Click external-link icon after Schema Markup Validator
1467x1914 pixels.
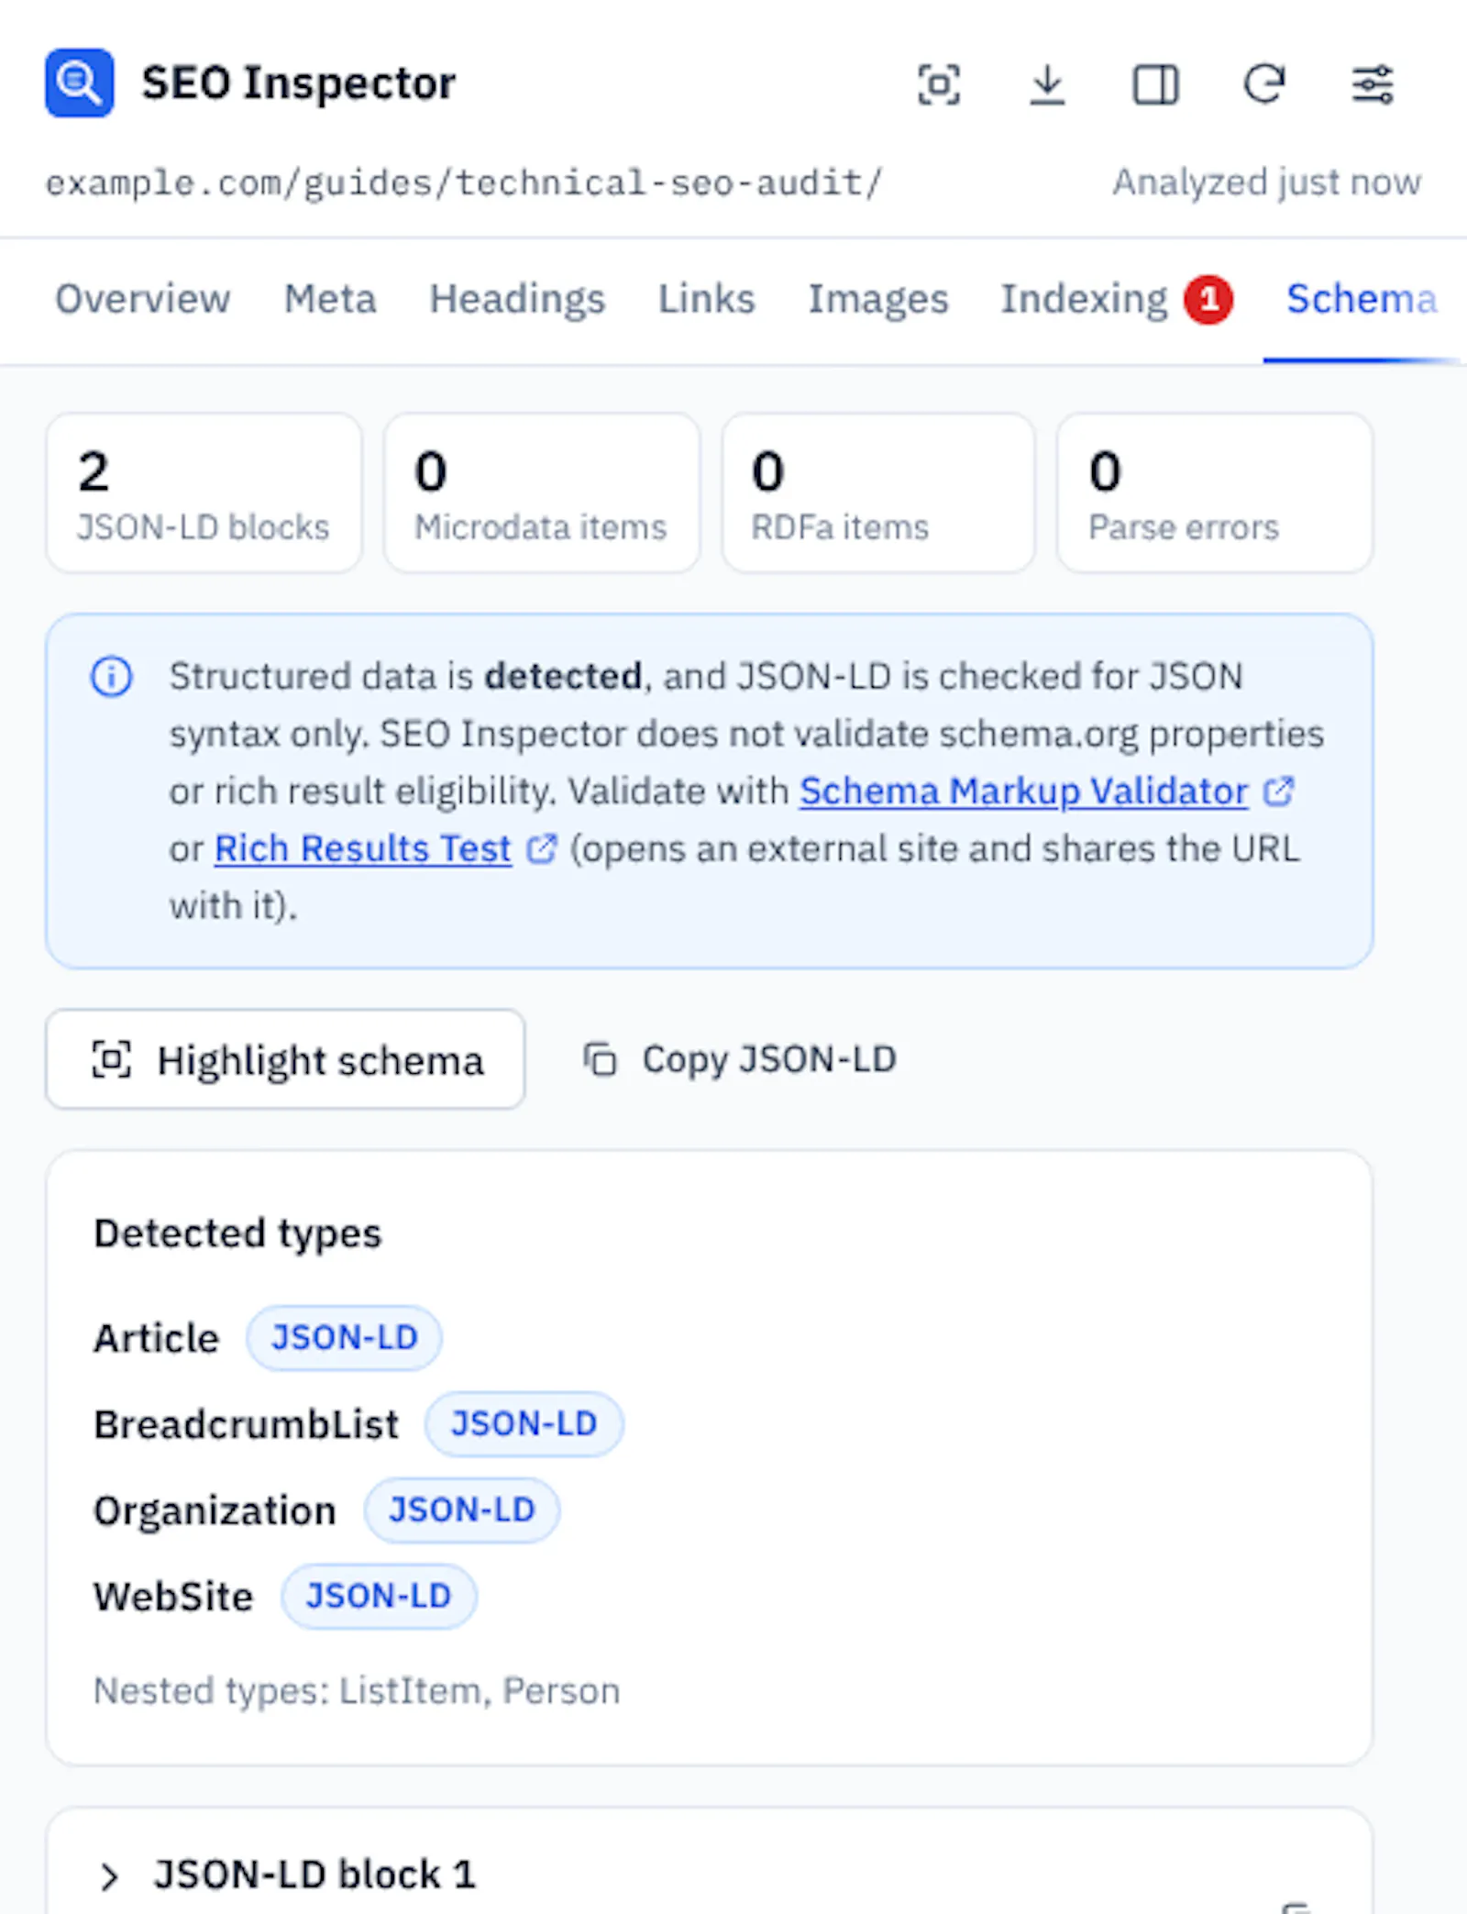(1278, 791)
